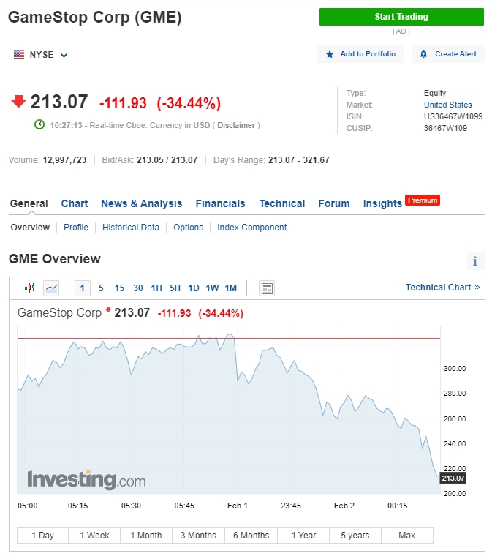Set chart range to 1 Year
Image resolution: width=492 pixels, height=556 pixels.
[303, 535]
